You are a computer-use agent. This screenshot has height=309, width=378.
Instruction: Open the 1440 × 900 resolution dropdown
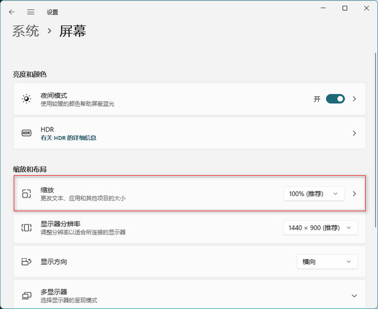click(321, 228)
